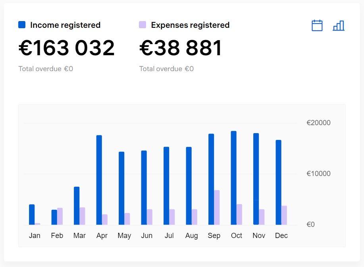Click the December blue income bar
This screenshot has width=364, height=267.
tap(278, 182)
